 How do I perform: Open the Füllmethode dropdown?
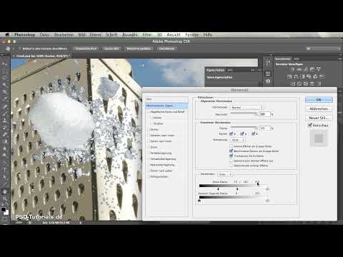point(247,107)
